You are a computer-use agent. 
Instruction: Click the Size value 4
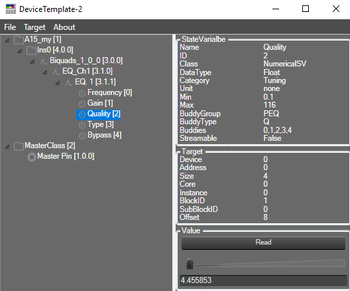click(265, 176)
